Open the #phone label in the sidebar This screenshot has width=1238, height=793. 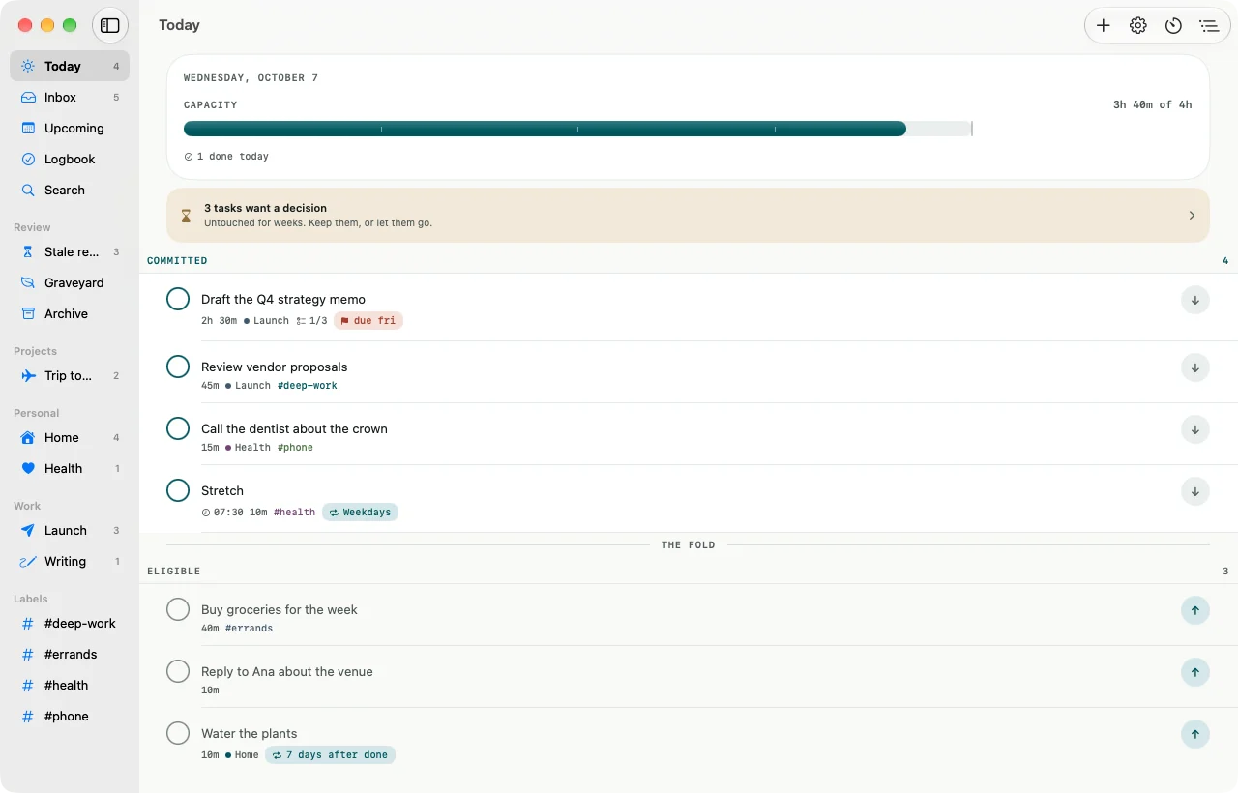click(70, 716)
